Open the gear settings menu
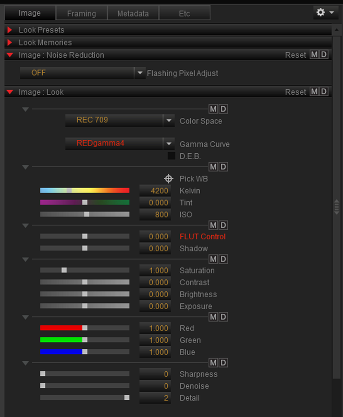Image resolution: width=343 pixels, height=417 pixels. (325, 12)
